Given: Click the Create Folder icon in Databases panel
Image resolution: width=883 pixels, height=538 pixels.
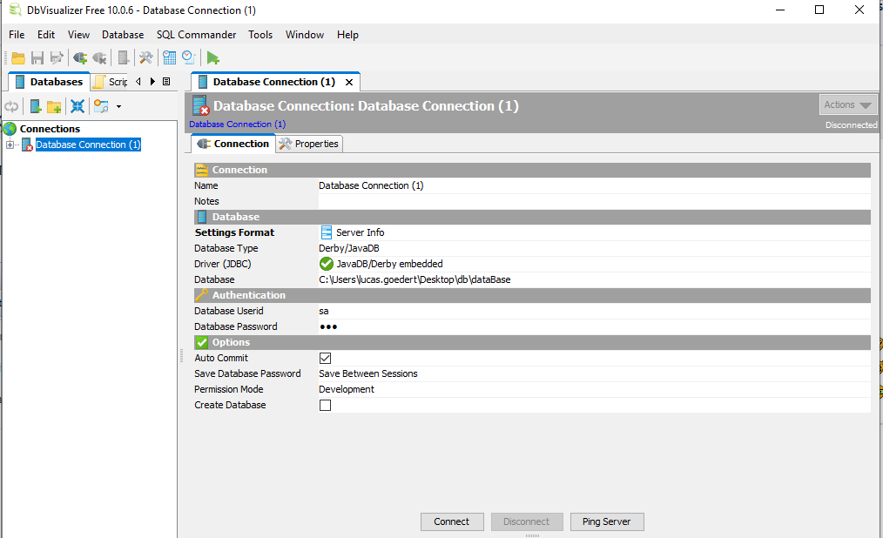Looking at the screenshot, I should (54, 106).
